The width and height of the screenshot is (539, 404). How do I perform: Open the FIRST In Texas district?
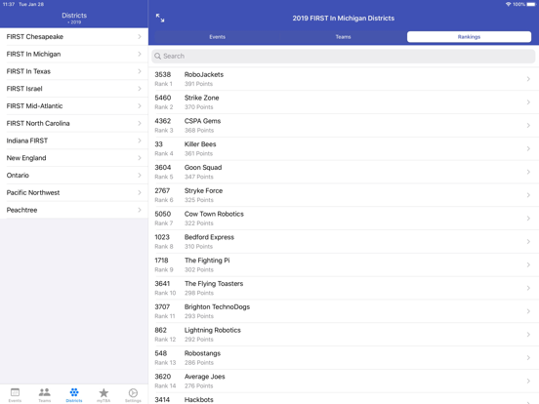74,71
